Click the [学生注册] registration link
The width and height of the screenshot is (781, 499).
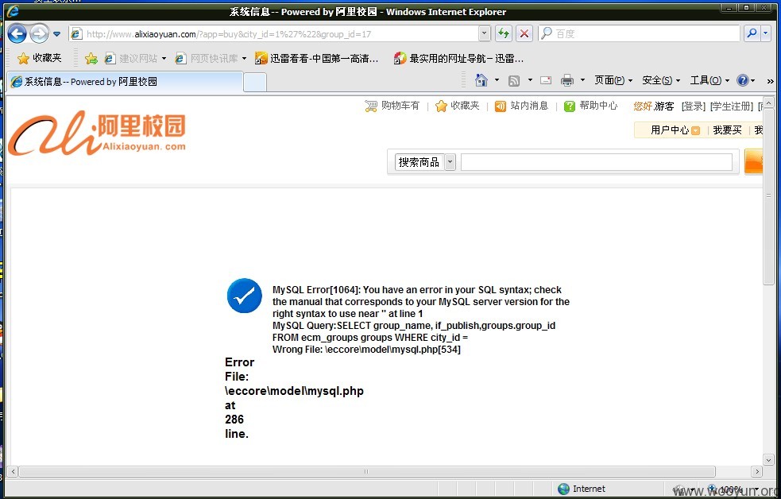coord(732,106)
